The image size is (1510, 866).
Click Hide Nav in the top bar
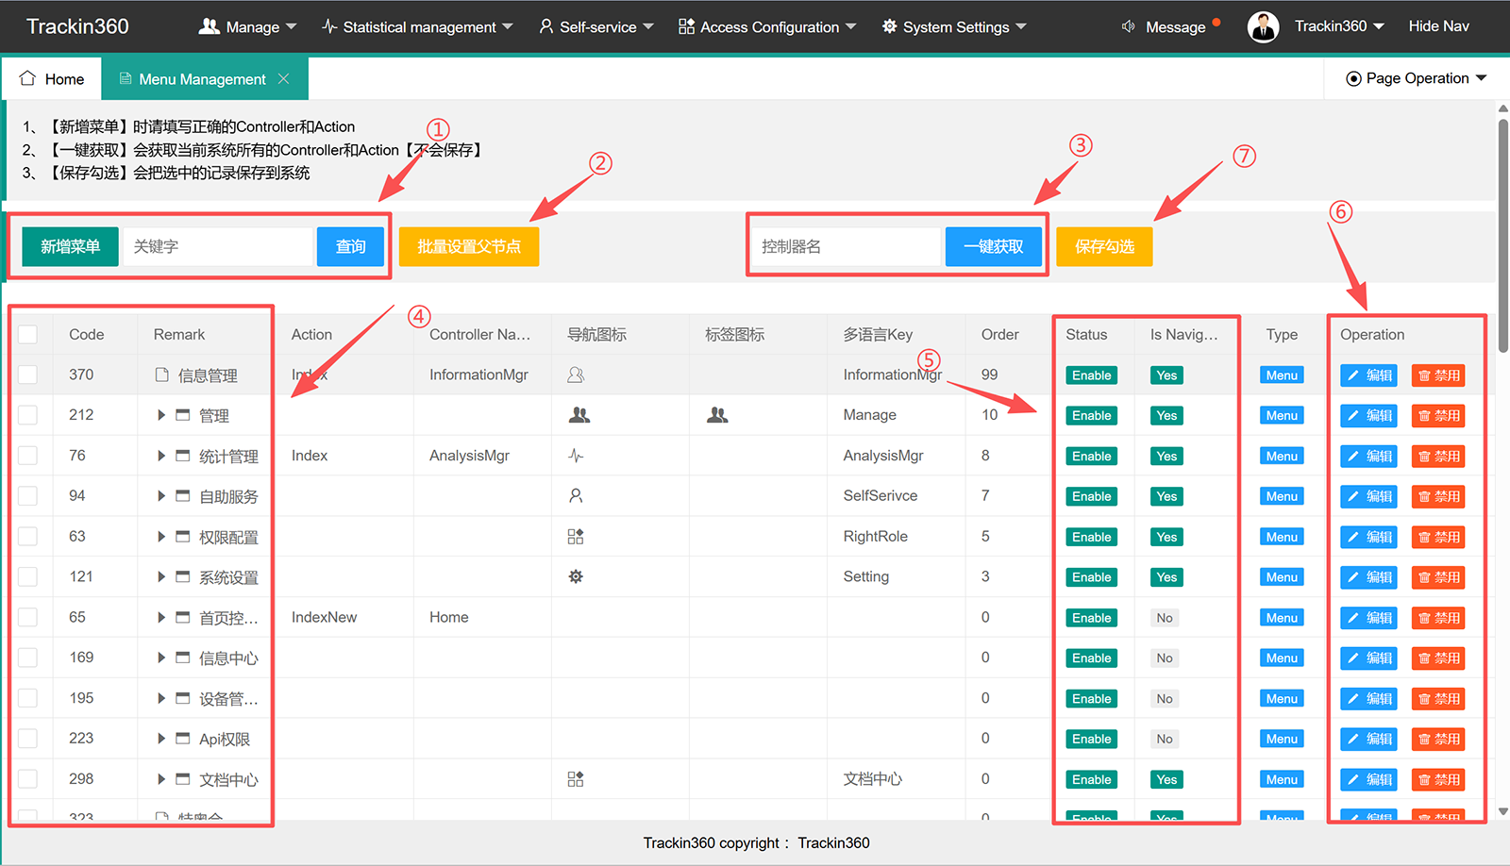[1438, 26]
